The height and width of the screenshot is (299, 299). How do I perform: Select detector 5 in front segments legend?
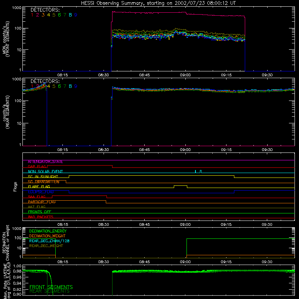point(54,15)
